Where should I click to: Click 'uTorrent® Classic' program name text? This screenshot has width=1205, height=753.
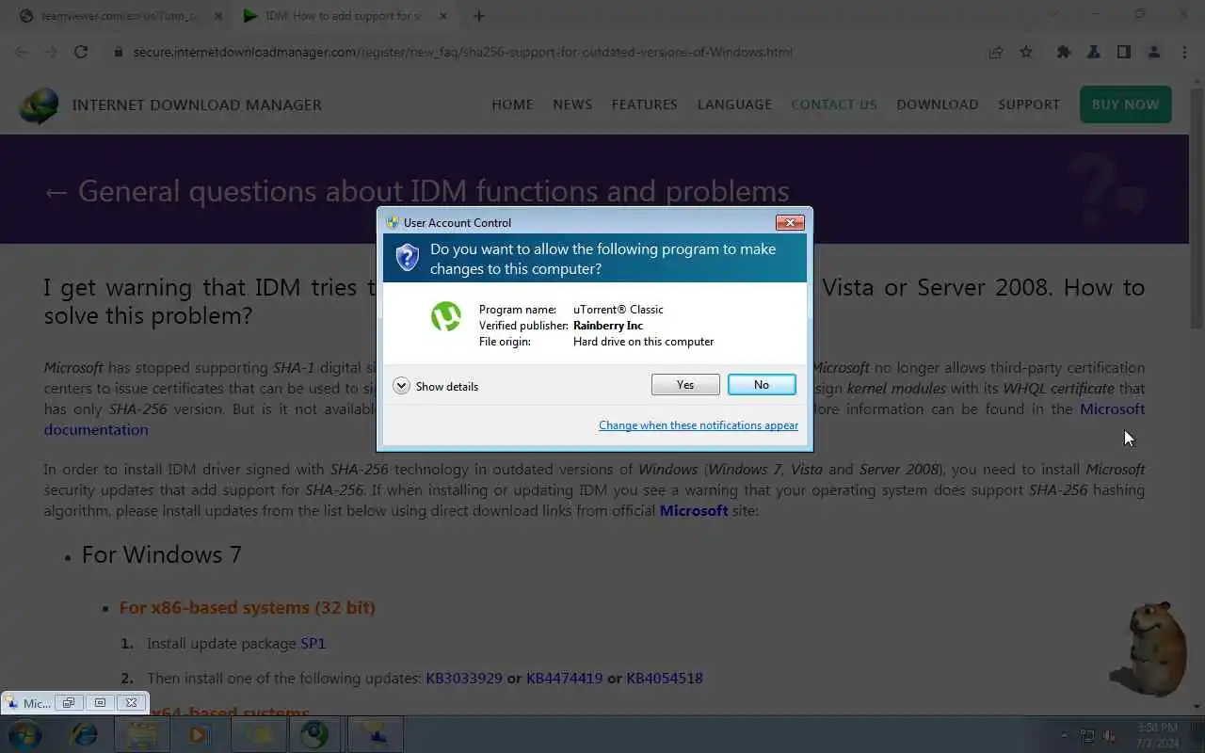(x=619, y=310)
